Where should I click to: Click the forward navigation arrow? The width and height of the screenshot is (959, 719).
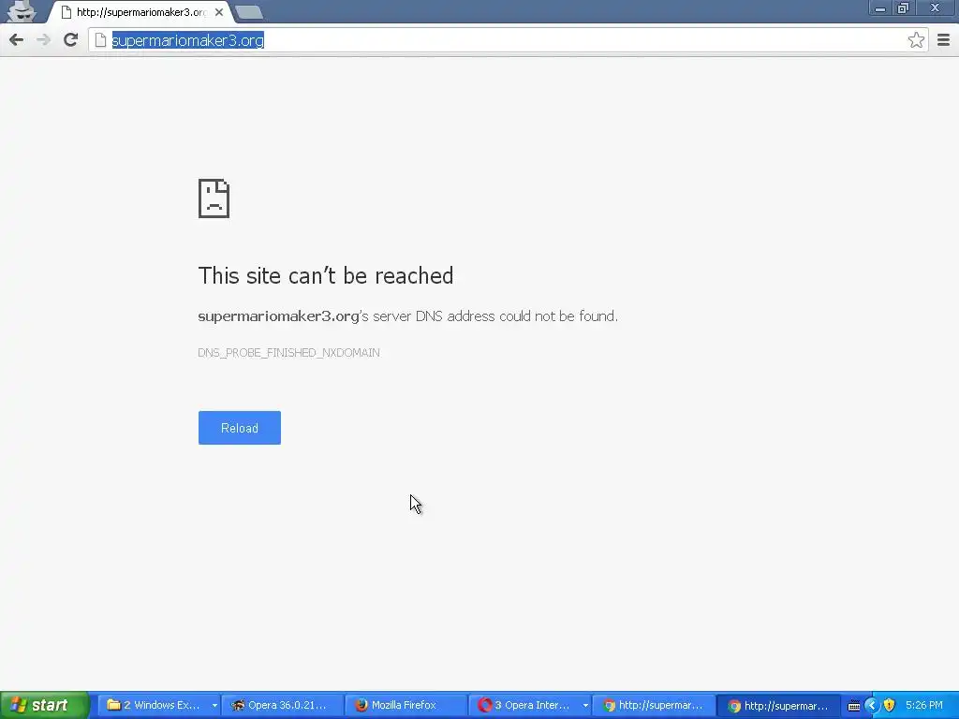point(43,40)
